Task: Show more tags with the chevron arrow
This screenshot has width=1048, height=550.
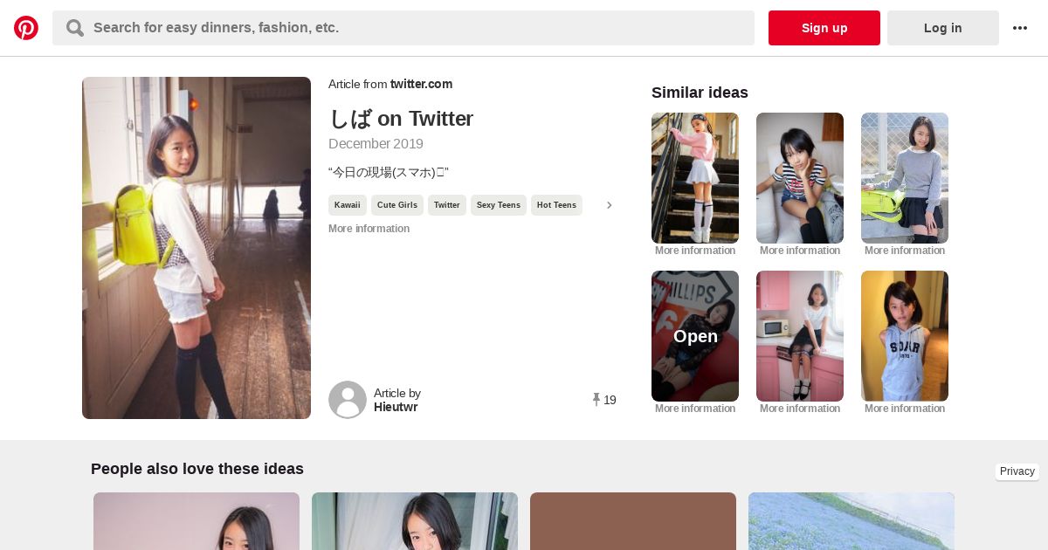Action: [610, 205]
